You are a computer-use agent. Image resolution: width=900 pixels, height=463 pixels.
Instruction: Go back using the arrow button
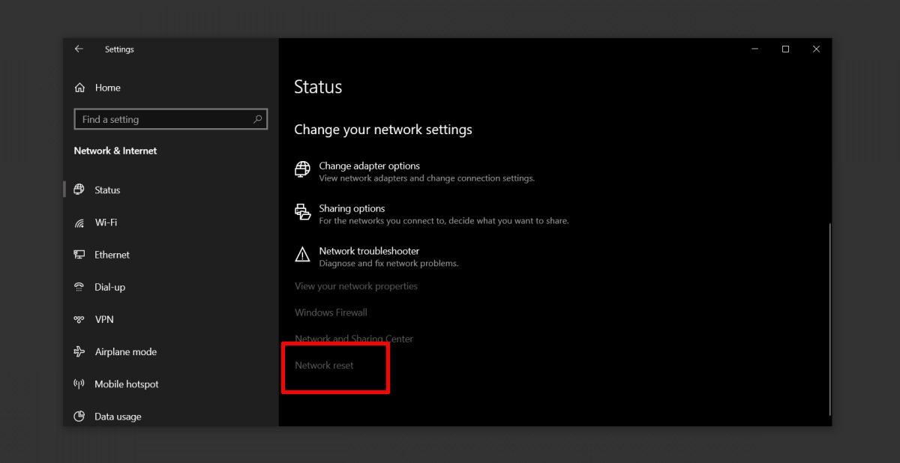pyautogui.click(x=79, y=49)
